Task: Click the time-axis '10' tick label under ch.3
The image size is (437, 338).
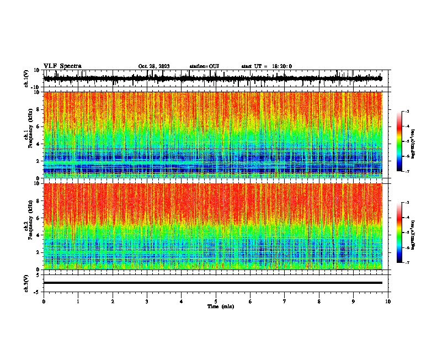Action: (x=388, y=302)
